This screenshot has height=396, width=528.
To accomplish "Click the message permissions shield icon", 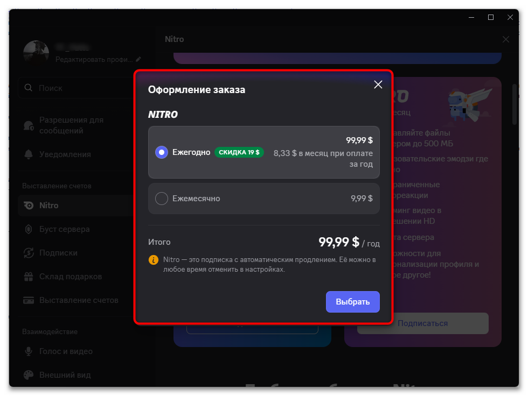I will tap(29, 125).
